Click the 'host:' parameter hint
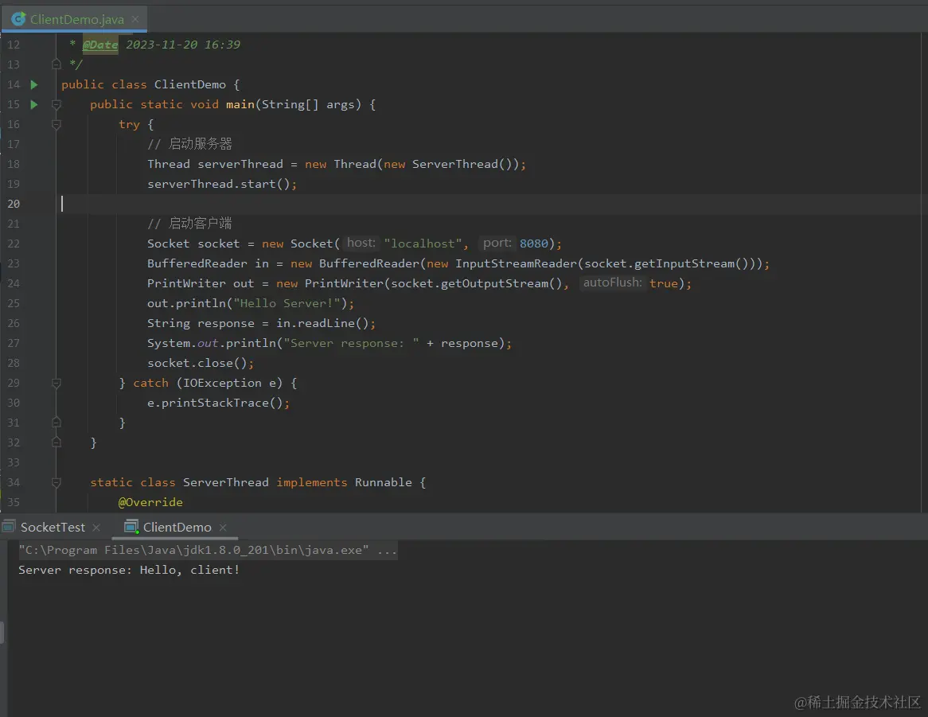Image resolution: width=928 pixels, height=717 pixels. click(361, 244)
